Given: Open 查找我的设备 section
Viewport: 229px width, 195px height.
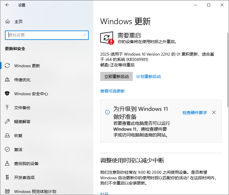Looking at the screenshot, I should 26,164.
